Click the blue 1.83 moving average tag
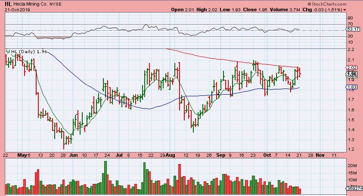This screenshot has width=363, height=196. click(x=352, y=87)
